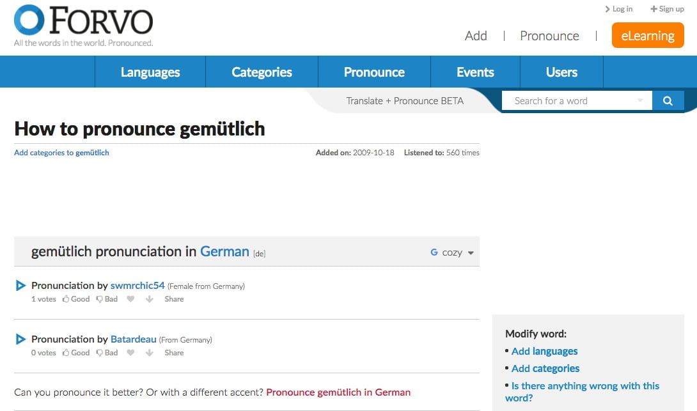Click the Google translate G icon
The image size is (697, 411).
click(x=434, y=252)
